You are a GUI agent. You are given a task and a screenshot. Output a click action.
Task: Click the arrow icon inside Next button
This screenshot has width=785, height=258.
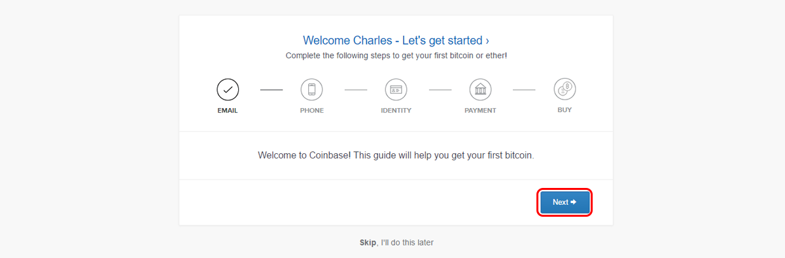pyautogui.click(x=574, y=202)
